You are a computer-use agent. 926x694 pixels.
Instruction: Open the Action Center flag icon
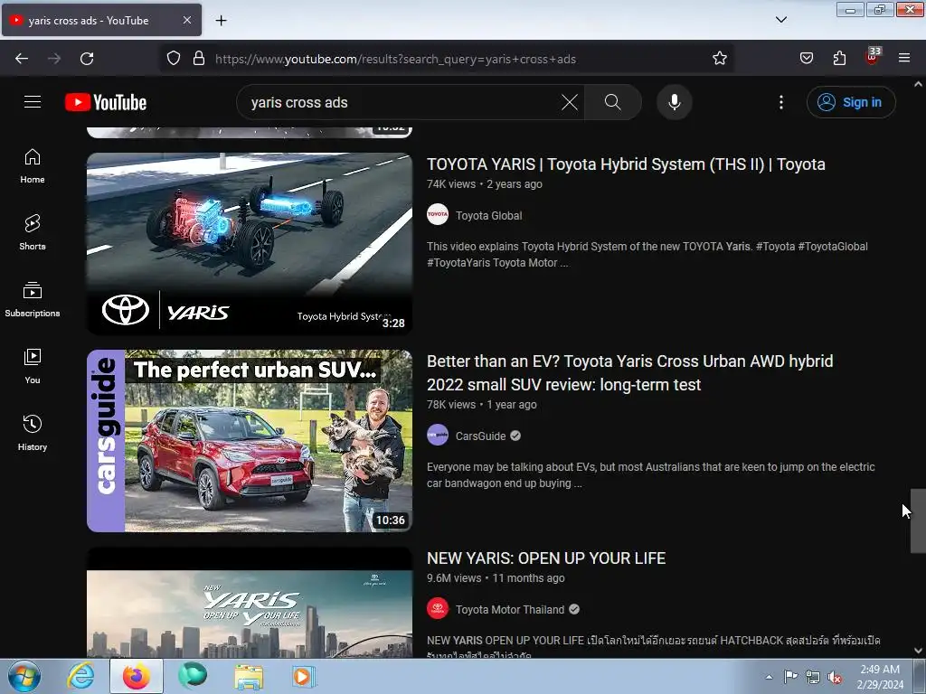click(790, 676)
